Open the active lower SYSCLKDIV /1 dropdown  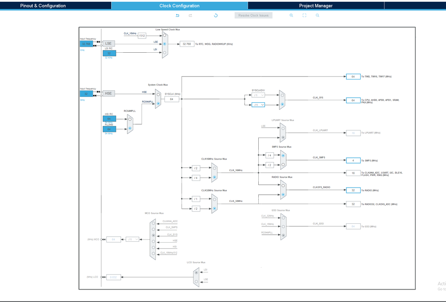[258, 105]
